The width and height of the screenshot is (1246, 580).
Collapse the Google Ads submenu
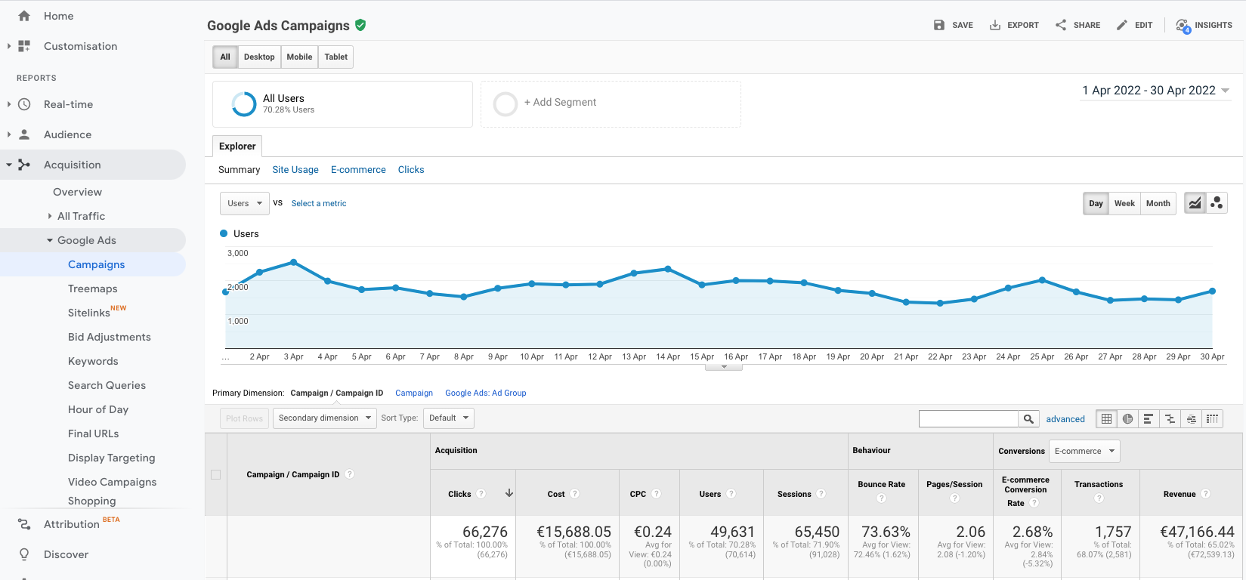coord(50,240)
